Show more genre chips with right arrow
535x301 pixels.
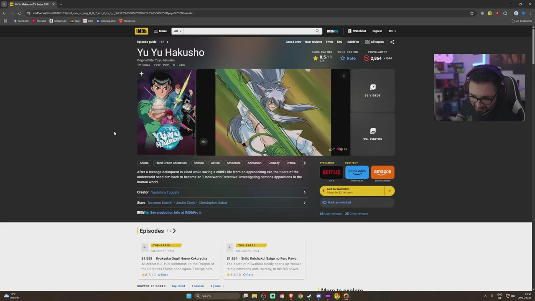[x=304, y=163]
